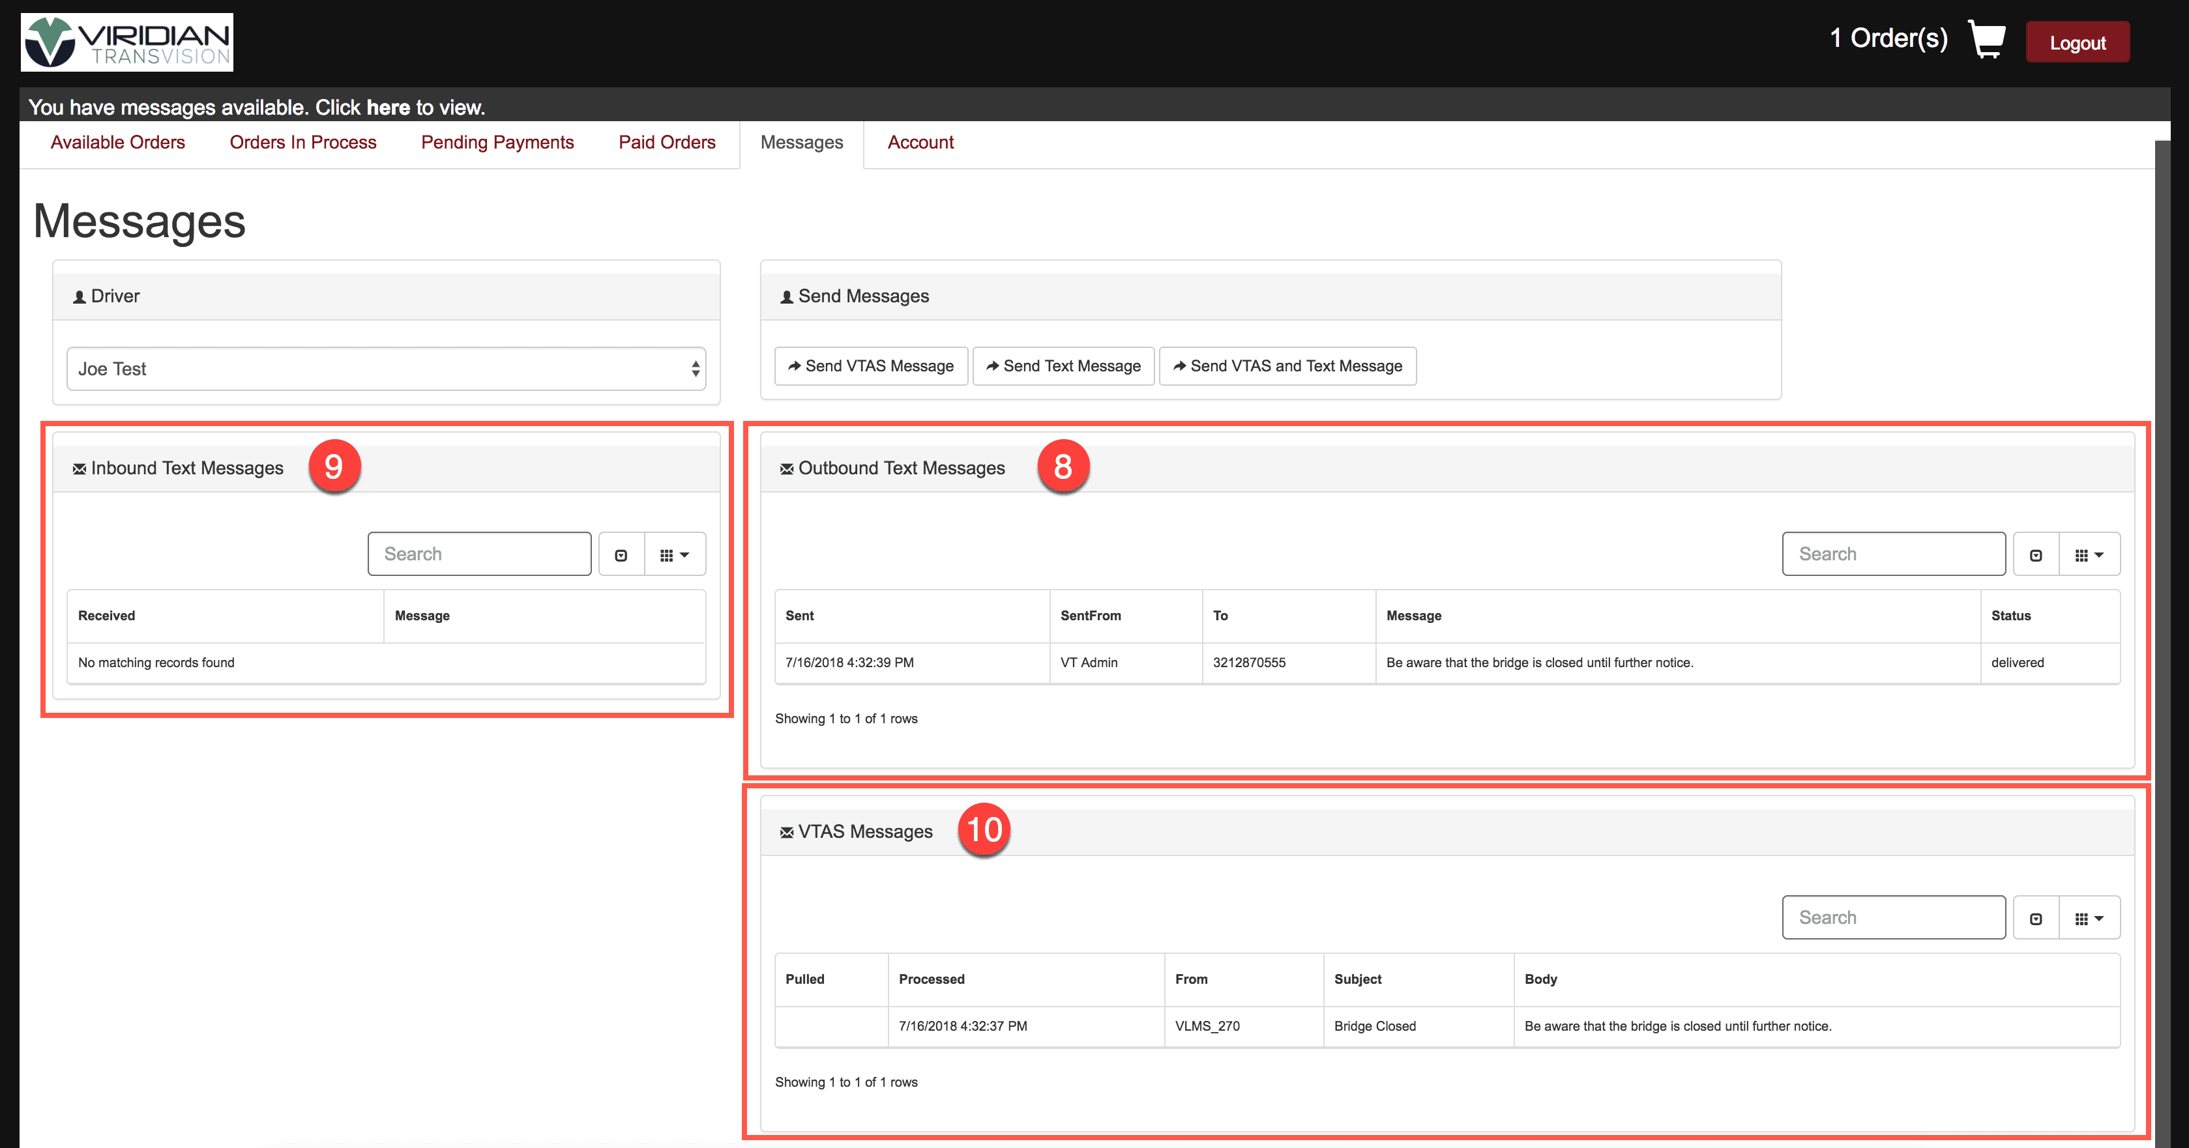The width and height of the screenshot is (2189, 1148).
Task: Switch to Available Orders tab
Action: tap(117, 143)
